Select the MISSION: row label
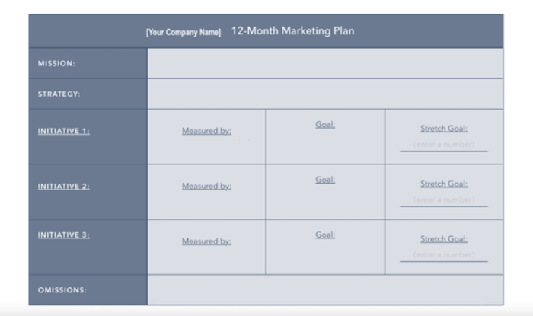Screen dimensions: 533x316 tap(56, 63)
